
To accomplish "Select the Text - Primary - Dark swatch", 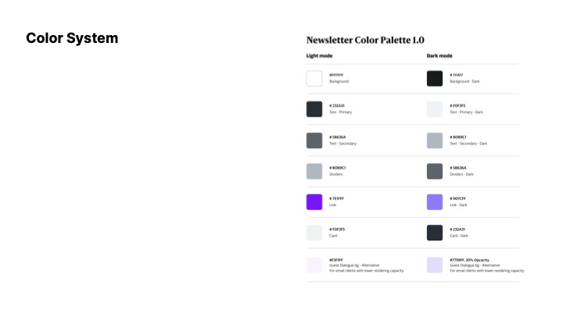I will pyautogui.click(x=435, y=109).
